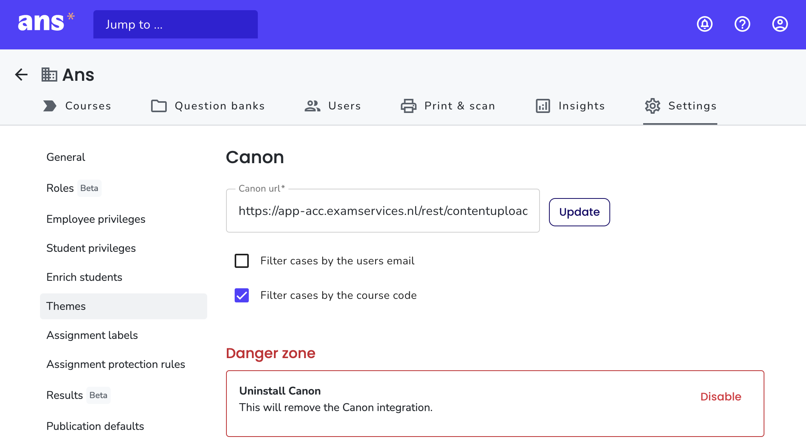Enable Filter cases by the users email

click(242, 261)
